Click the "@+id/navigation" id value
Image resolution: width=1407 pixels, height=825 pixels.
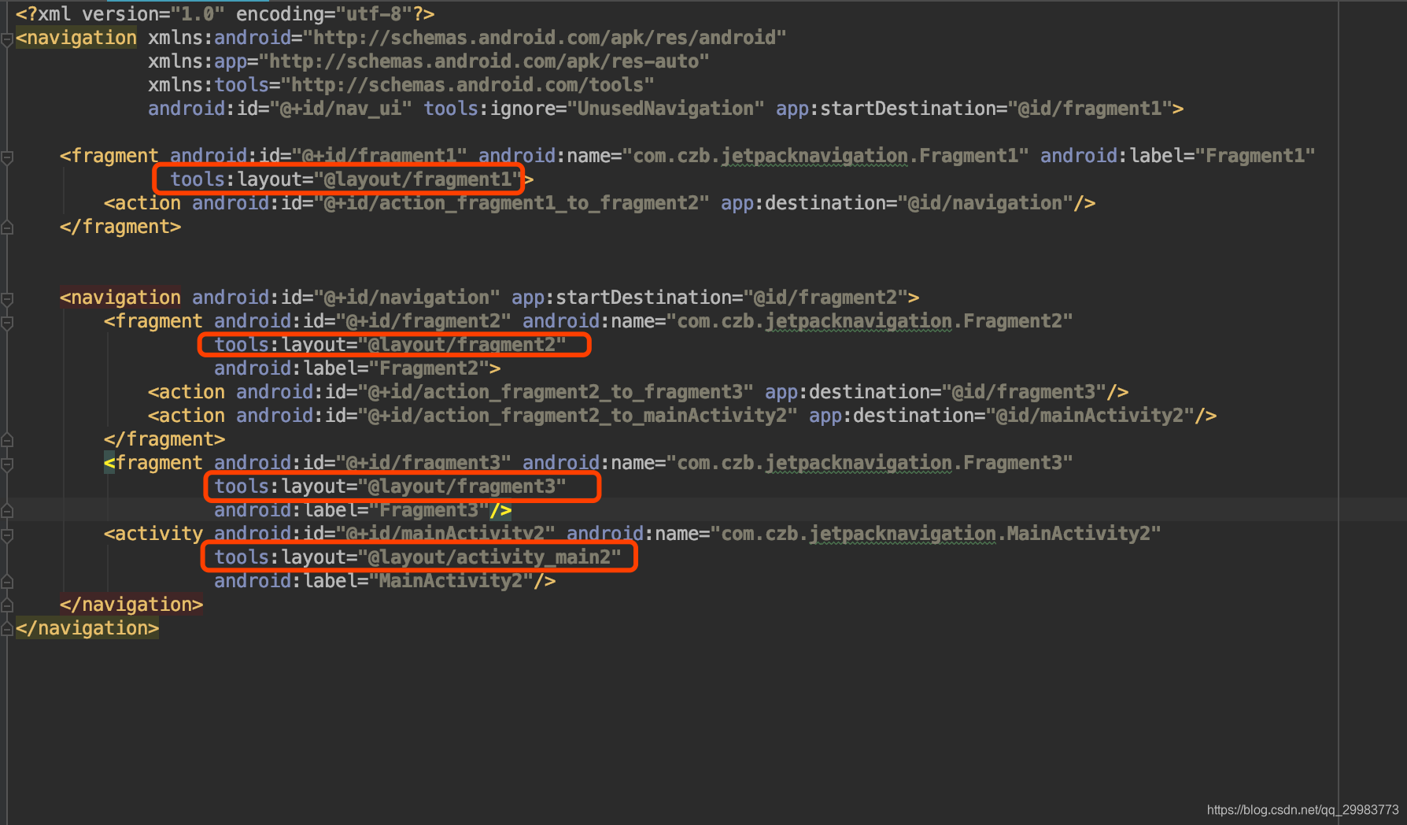point(407,298)
